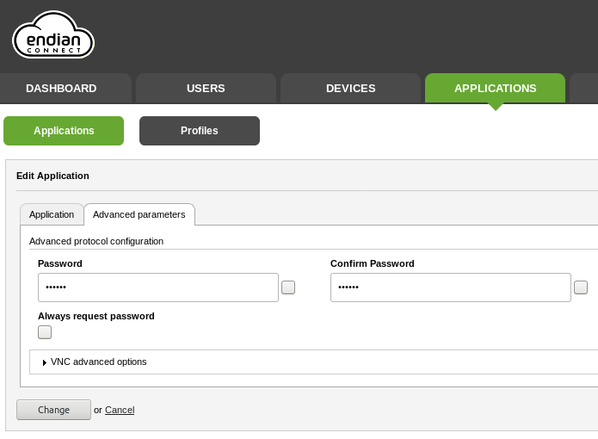The image size is (598, 439).
Task: Click the Advanced protocol configuration label
Action: click(96, 241)
